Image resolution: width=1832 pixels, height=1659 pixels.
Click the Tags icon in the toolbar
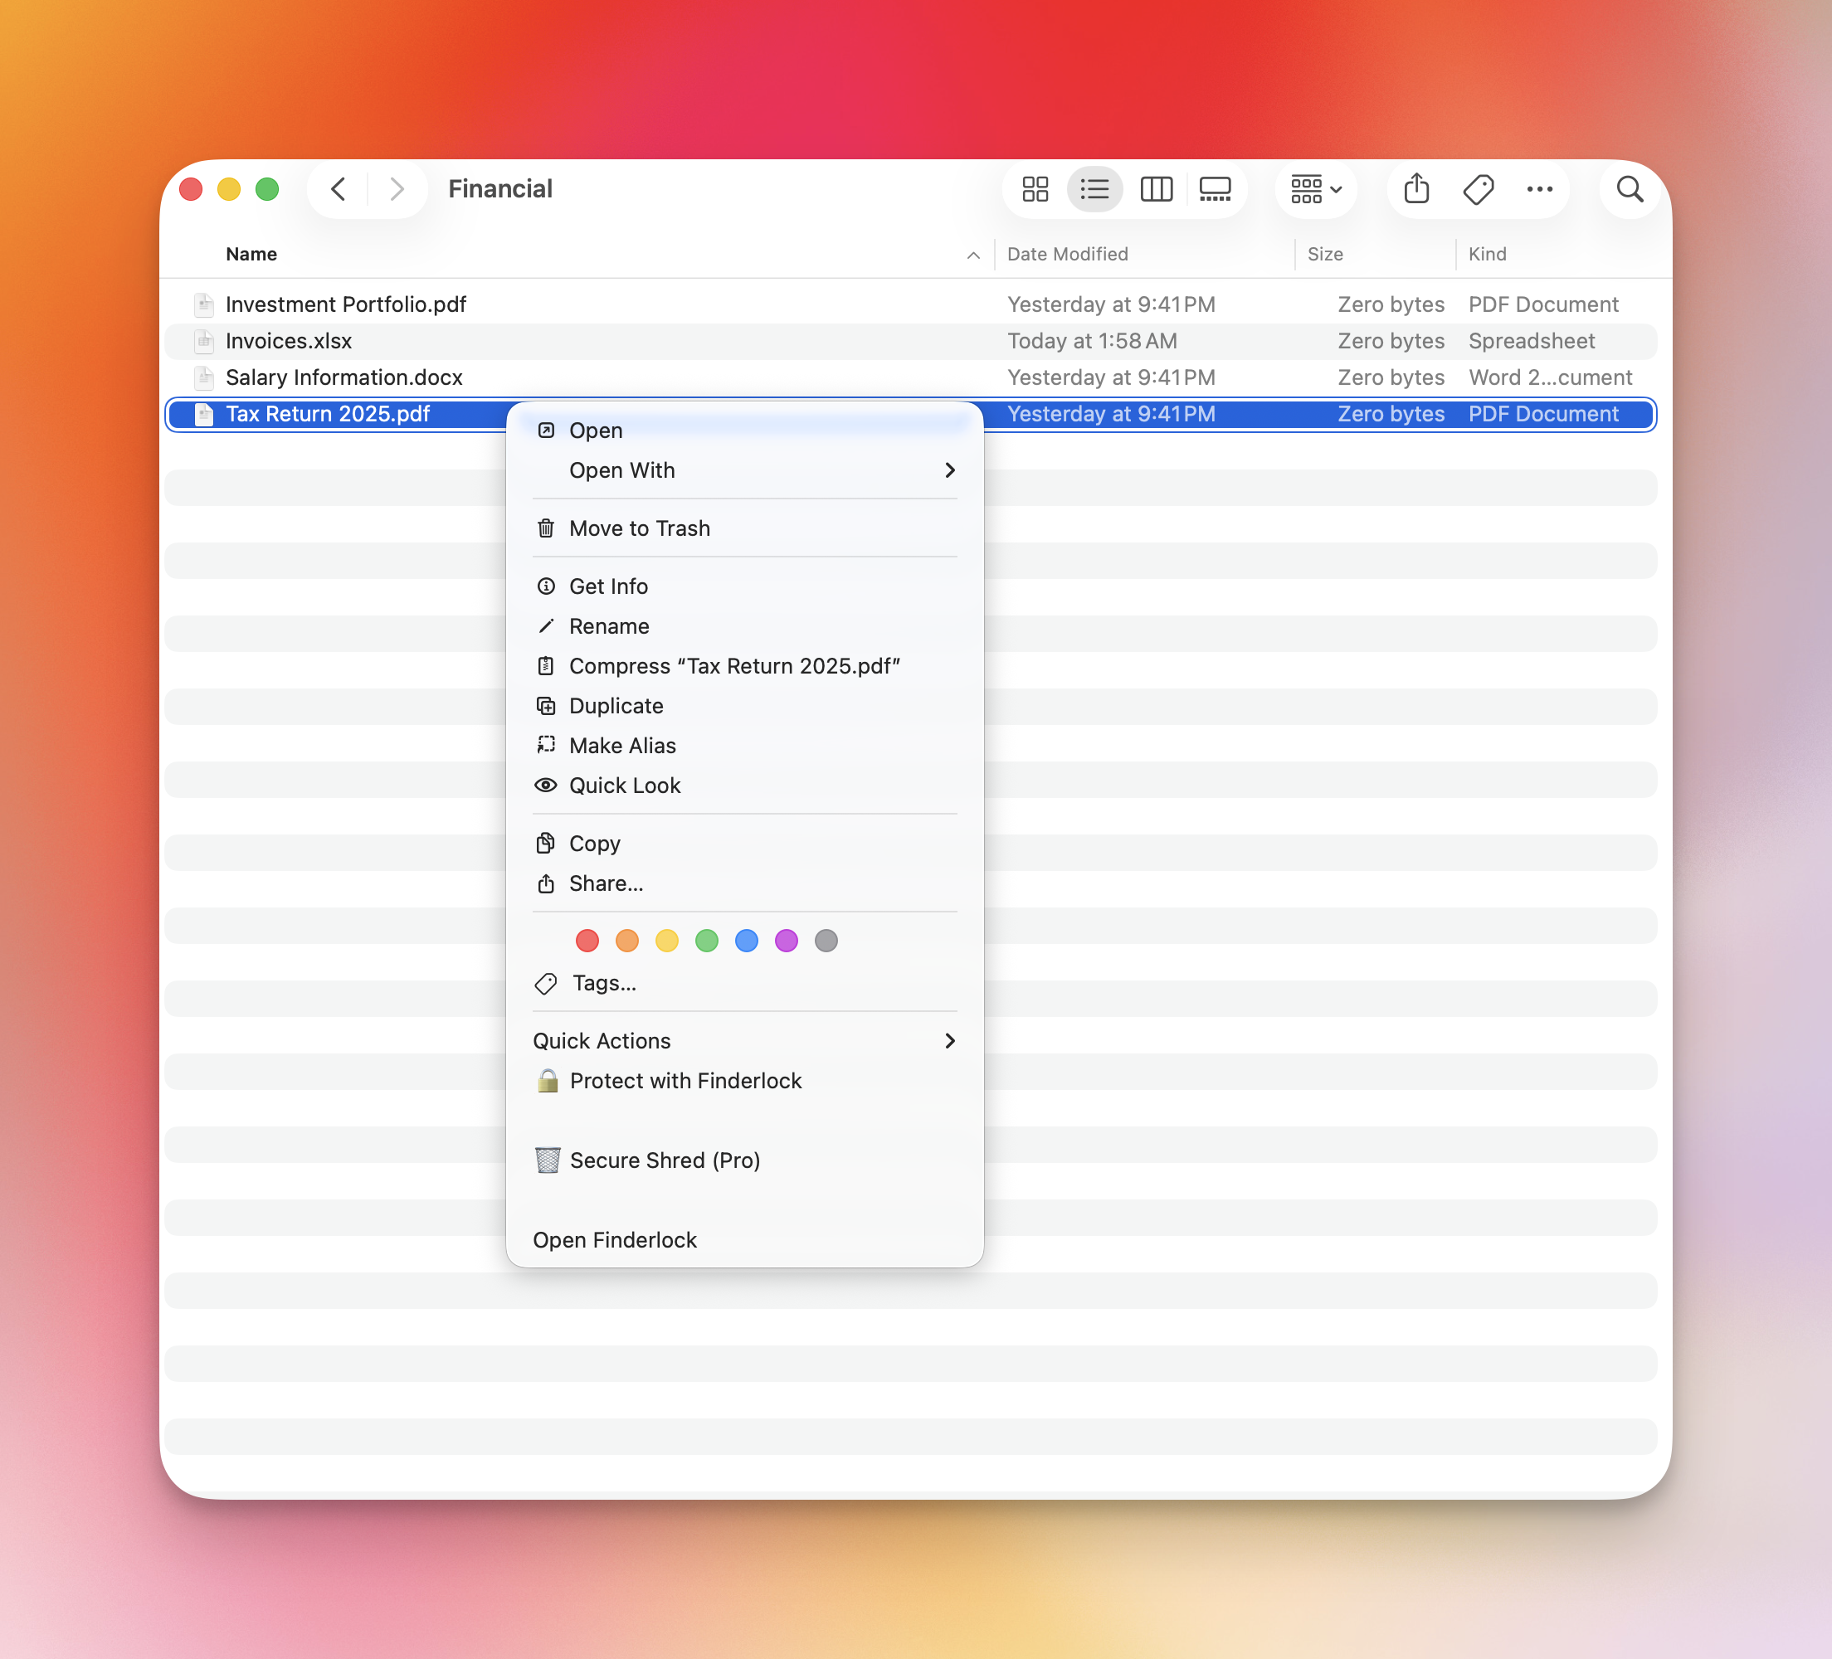click(1478, 189)
